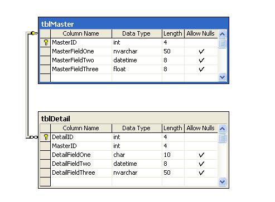Uncheck Allow Nulls for MasterFieldThree
This screenshot has width=275, height=202.
(x=201, y=69)
